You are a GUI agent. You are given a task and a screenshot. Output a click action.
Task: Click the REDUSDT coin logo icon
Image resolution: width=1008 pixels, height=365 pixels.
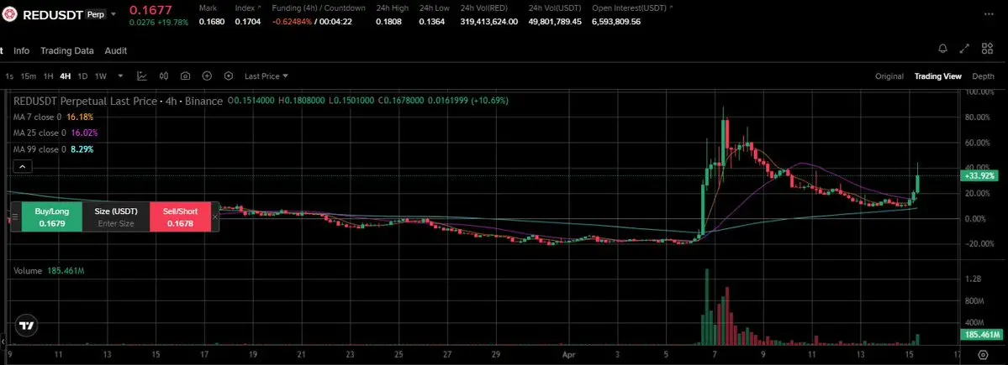[x=9, y=15]
